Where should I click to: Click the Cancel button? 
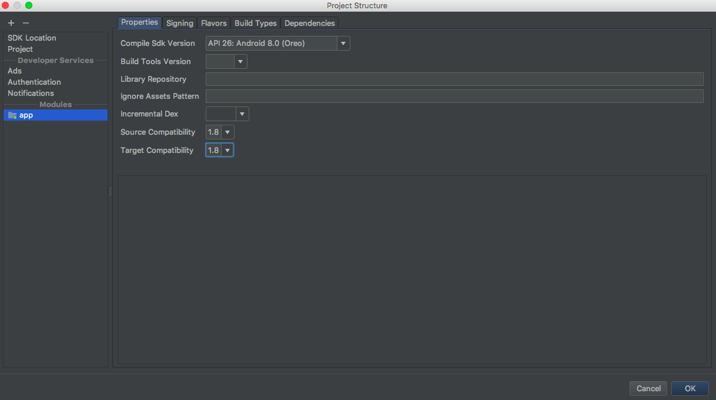[x=648, y=388]
